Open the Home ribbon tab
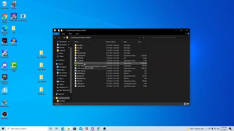234x131 pixels. [63, 34]
